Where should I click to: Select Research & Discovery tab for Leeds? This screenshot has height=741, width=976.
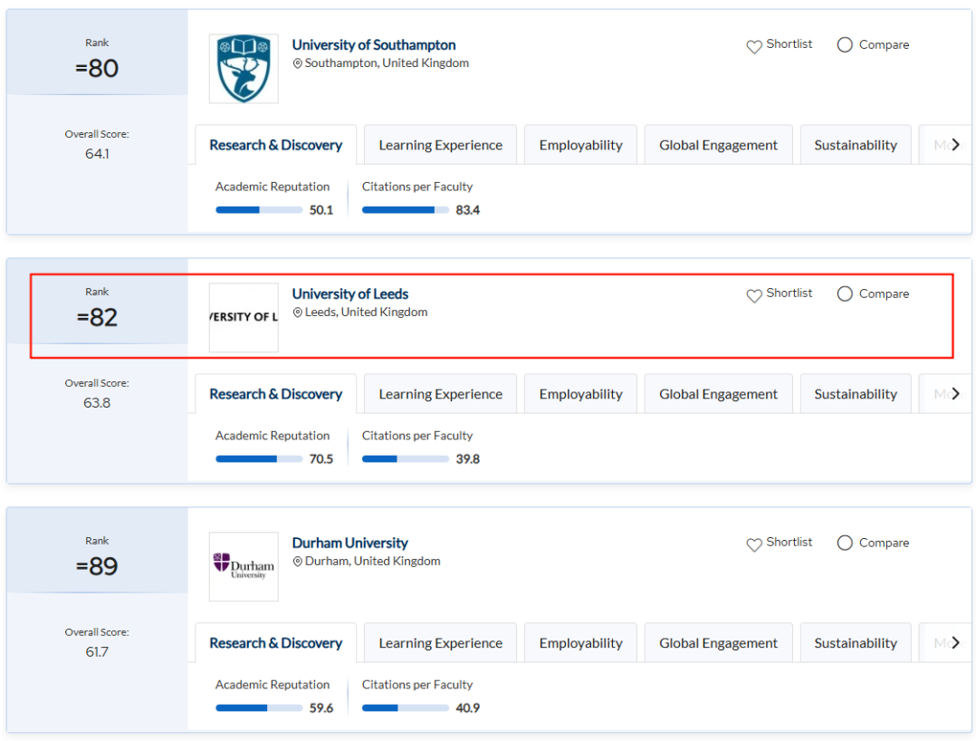[276, 394]
